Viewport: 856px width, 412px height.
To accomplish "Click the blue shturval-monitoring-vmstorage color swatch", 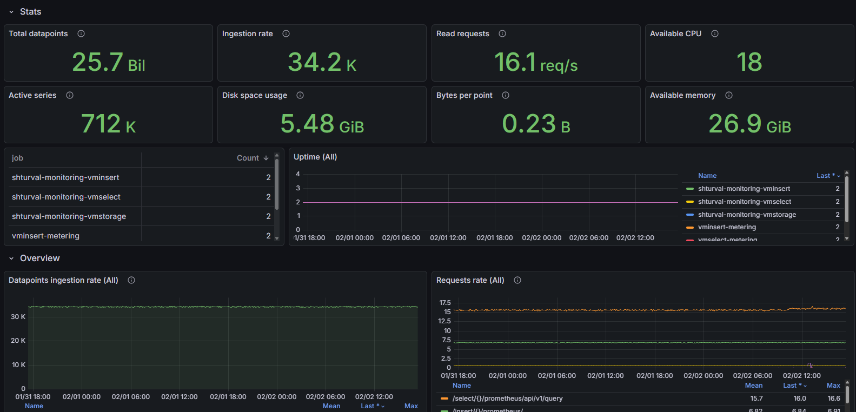I will coord(689,215).
